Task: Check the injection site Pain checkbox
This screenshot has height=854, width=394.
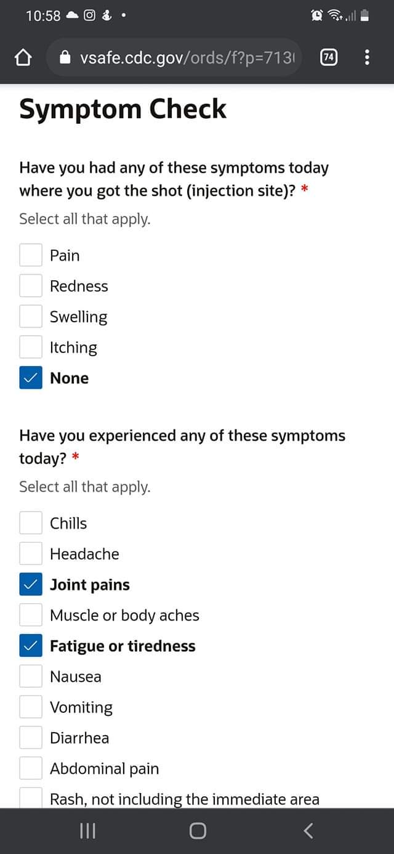Action: click(x=31, y=255)
